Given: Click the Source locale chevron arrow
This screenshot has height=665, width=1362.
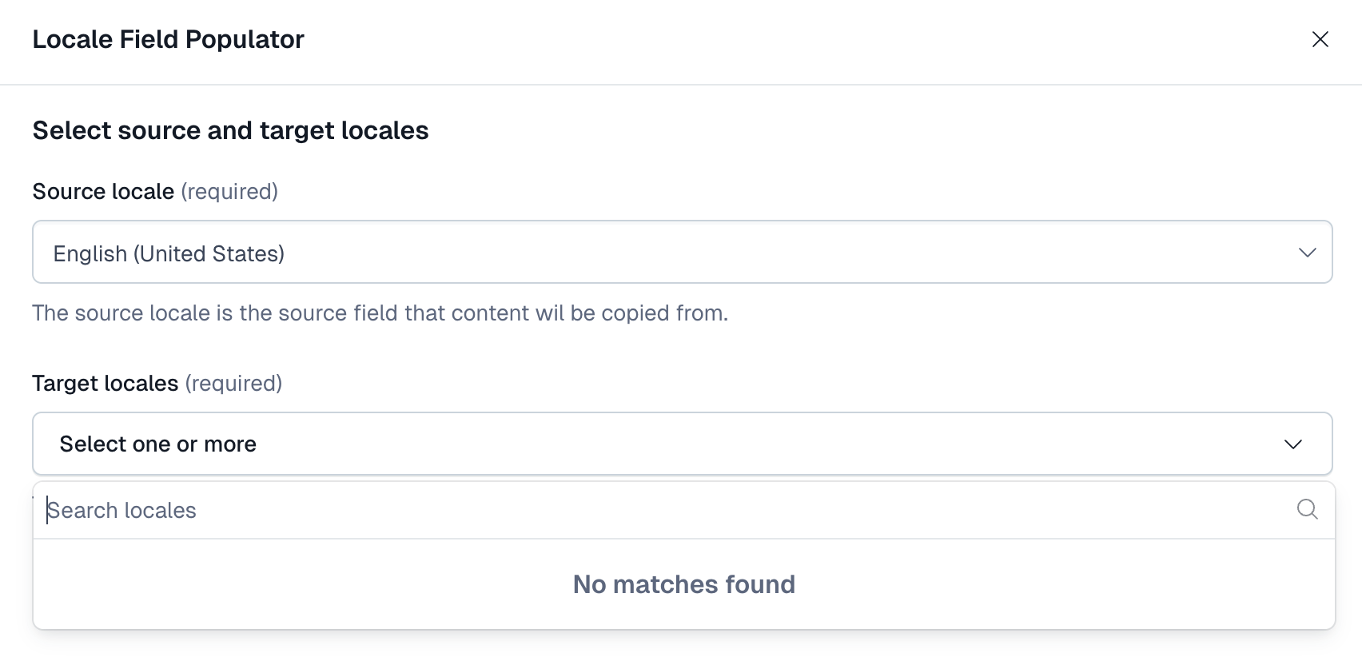Looking at the screenshot, I should (x=1307, y=253).
